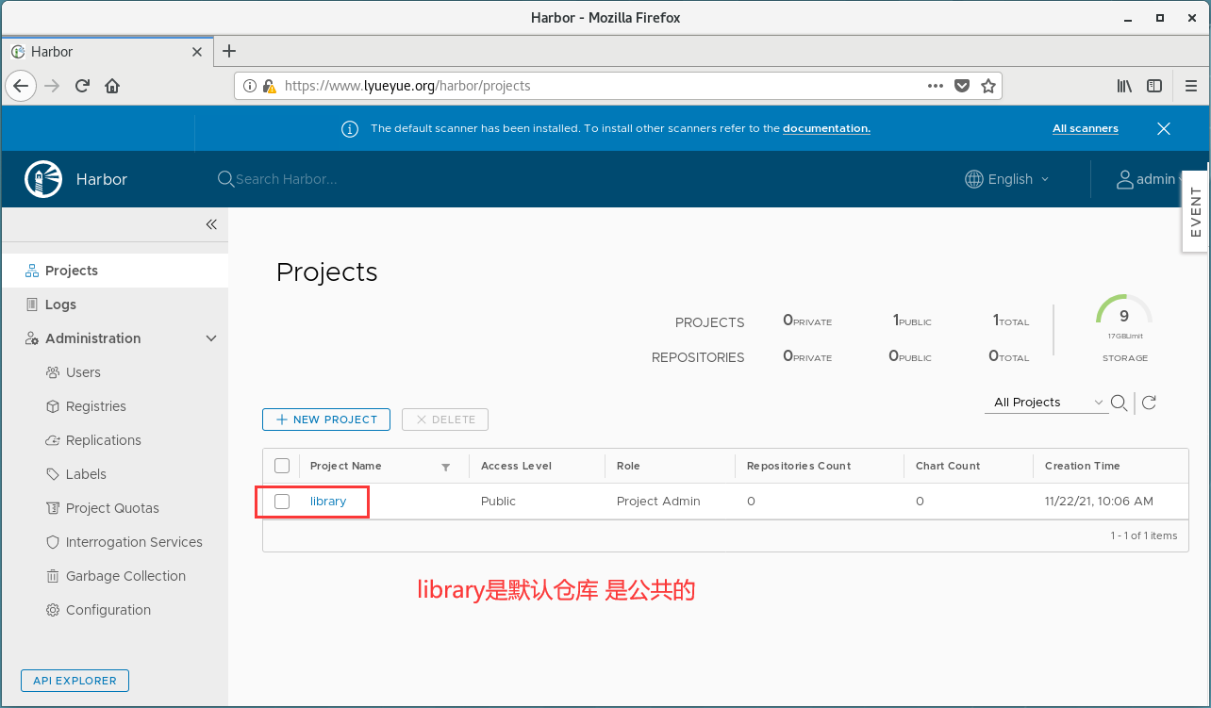Open Project Quotas page
The image size is (1211, 708).
click(114, 508)
